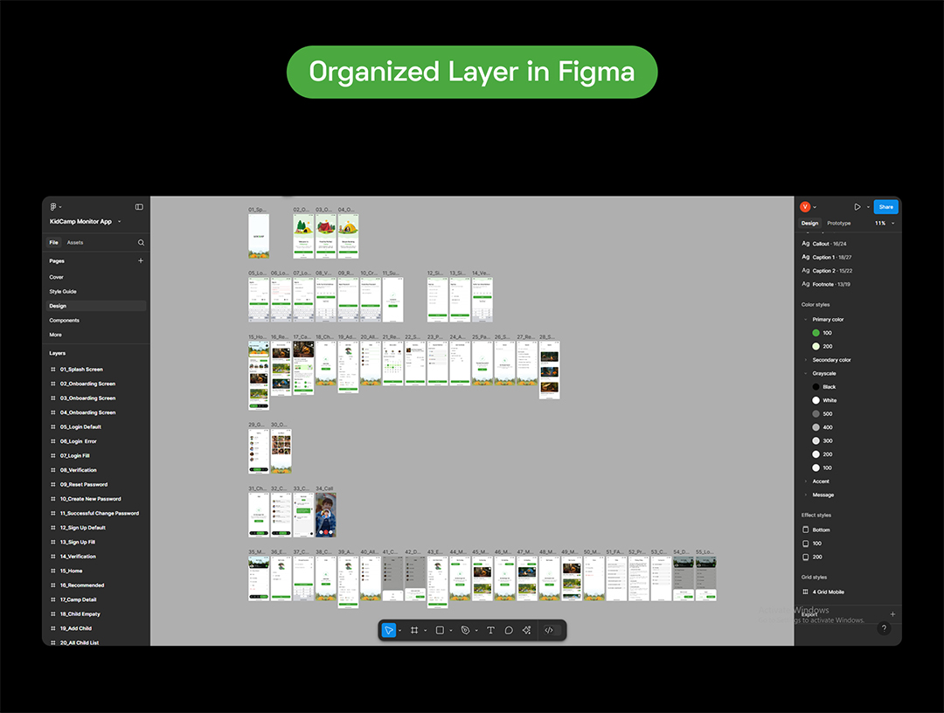944x713 pixels.
Task: Open the 11% zoom dropdown
Action: click(882, 224)
